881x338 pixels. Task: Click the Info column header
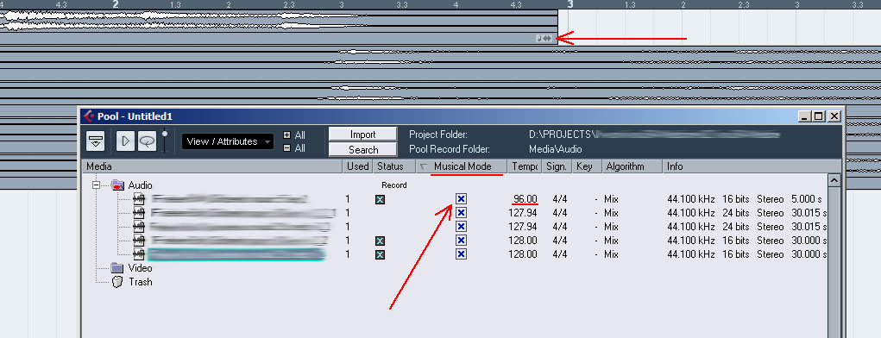click(751, 166)
